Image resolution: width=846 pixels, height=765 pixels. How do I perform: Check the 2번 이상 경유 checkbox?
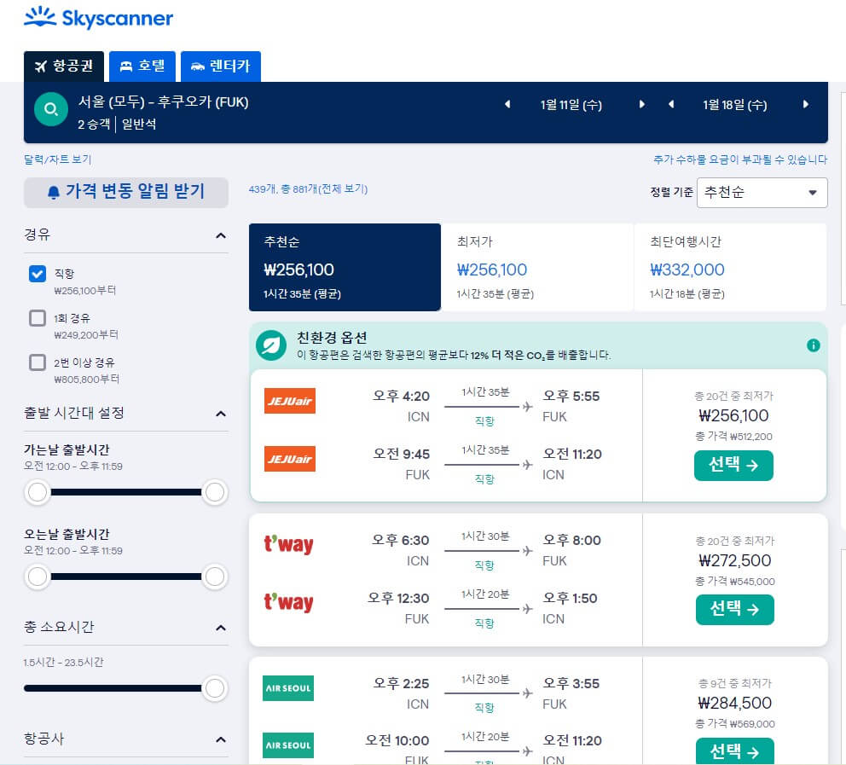point(38,362)
